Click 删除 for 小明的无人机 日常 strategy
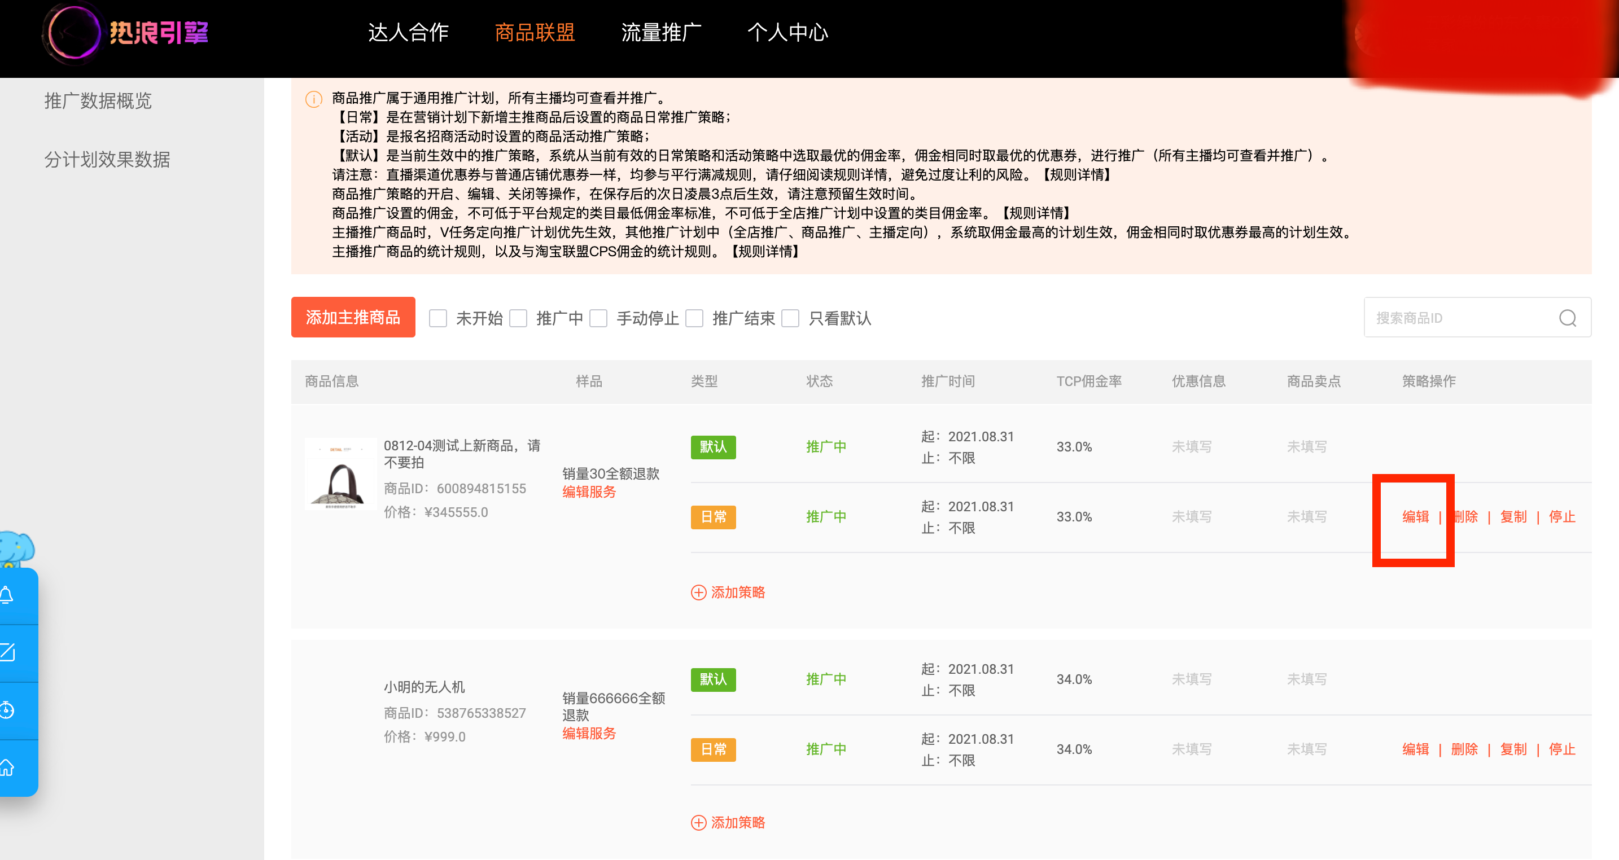The image size is (1619, 860). click(1464, 749)
